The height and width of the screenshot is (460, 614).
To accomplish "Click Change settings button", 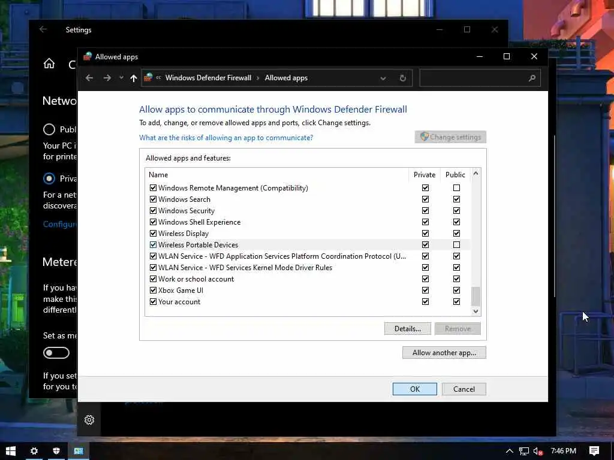I will pos(450,137).
